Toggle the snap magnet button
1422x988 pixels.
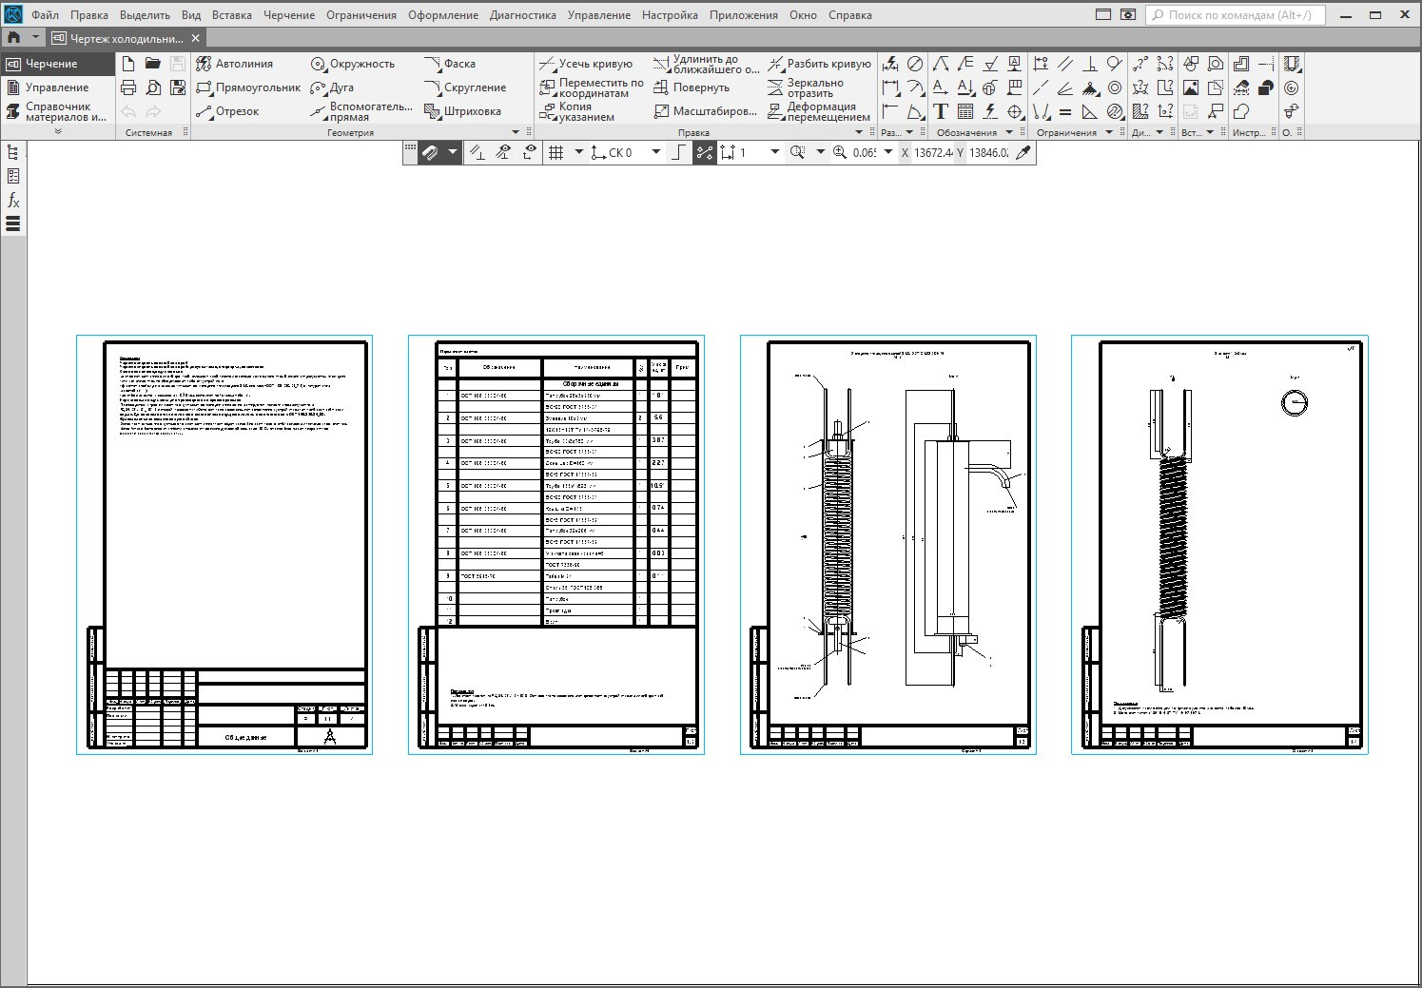click(x=430, y=152)
